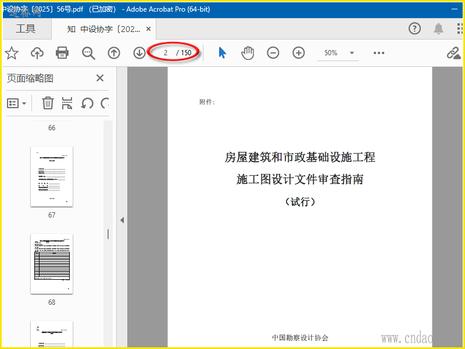This screenshot has width=465, height=349.
Task: Click the (试行) text
Action: (300, 202)
